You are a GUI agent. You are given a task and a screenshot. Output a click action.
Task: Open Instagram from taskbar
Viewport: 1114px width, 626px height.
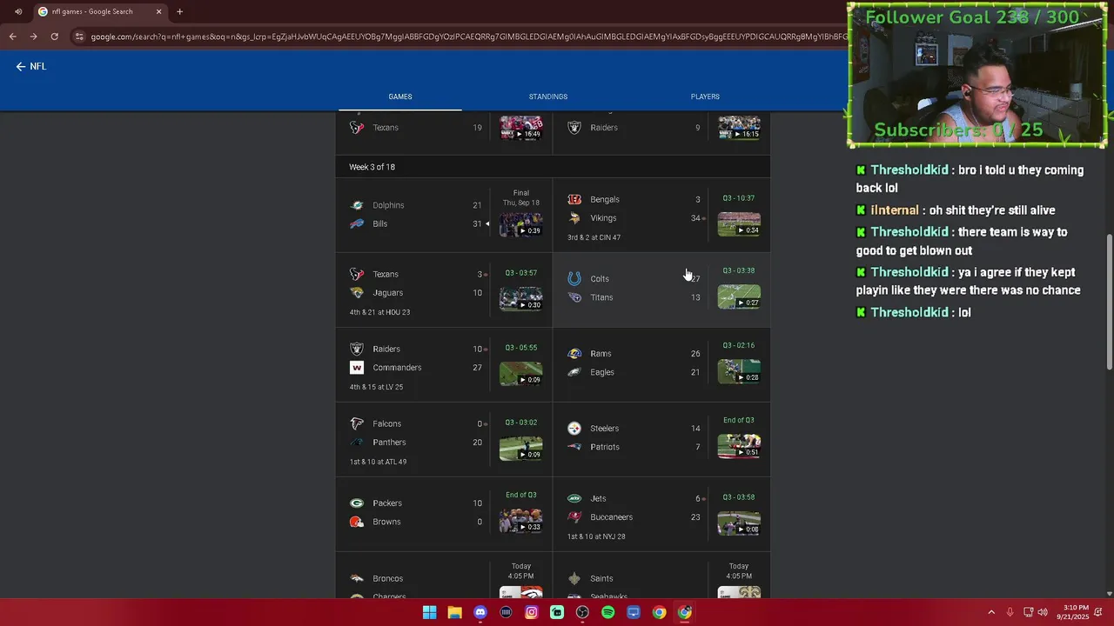coord(532,612)
